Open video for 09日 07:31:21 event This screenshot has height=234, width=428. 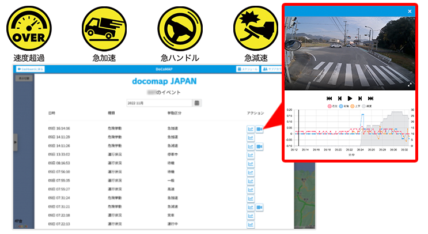(x=259, y=207)
